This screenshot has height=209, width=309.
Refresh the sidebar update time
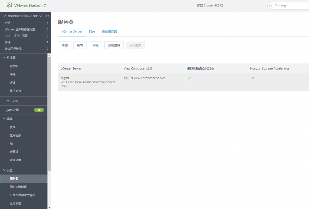[x=47, y=16]
